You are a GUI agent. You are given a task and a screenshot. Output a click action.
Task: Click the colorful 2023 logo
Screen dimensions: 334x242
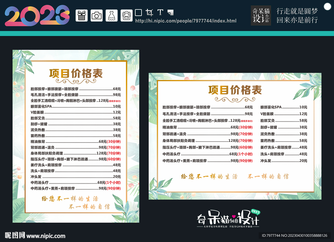(37, 16)
